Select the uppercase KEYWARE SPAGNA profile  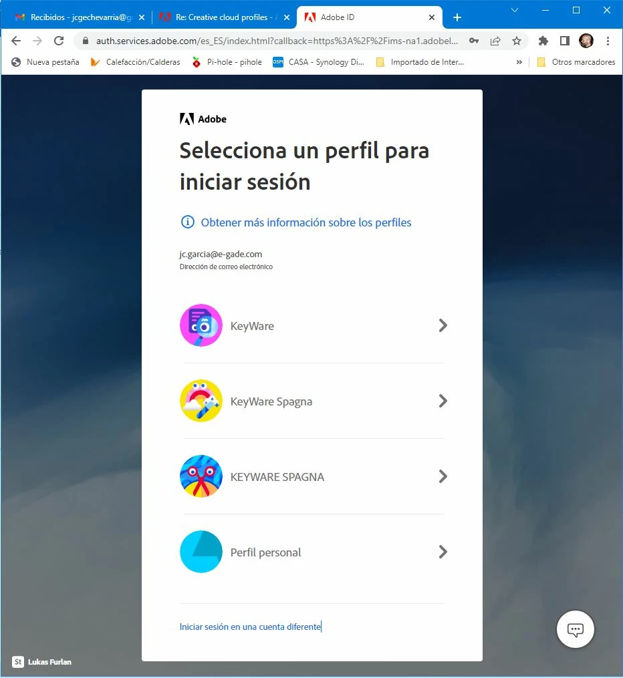click(x=277, y=477)
